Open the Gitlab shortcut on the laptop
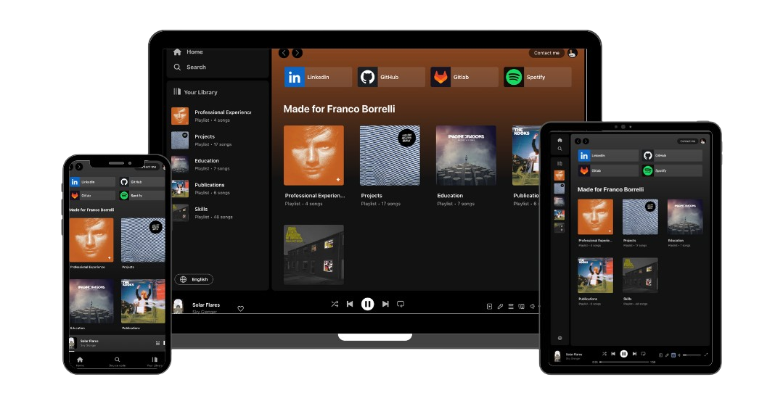The height and width of the screenshot is (401, 783). coord(464,77)
